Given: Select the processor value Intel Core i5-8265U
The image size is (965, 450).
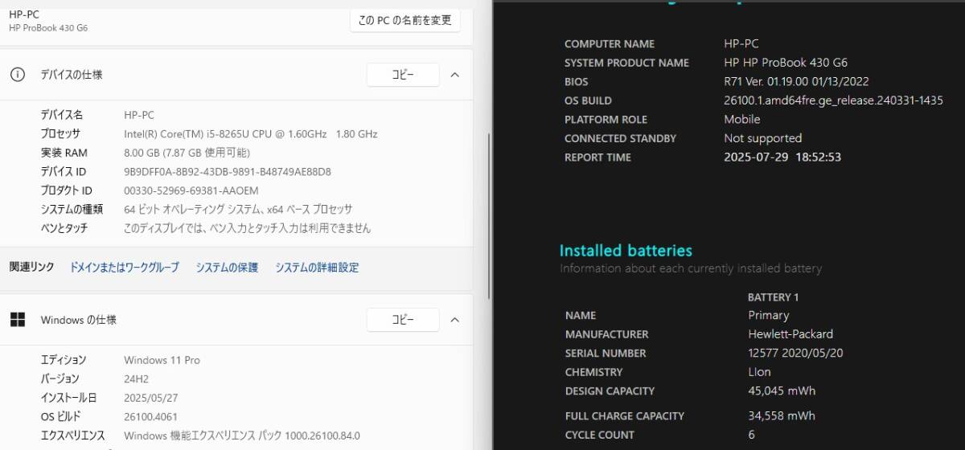Looking at the screenshot, I should pos(251,134).
